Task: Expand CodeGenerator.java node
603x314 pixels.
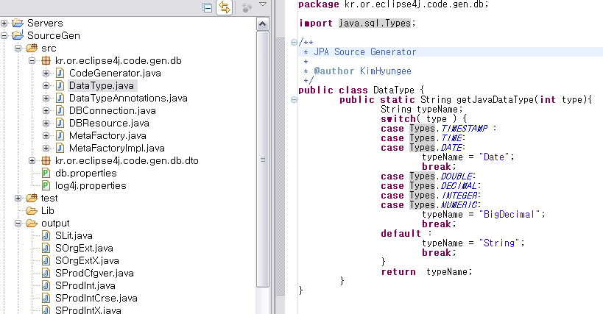Action: tap(46, 74)
